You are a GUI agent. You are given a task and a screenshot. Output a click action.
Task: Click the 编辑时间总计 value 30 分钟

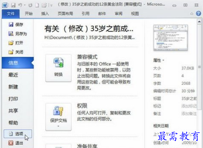pos(188,91)
